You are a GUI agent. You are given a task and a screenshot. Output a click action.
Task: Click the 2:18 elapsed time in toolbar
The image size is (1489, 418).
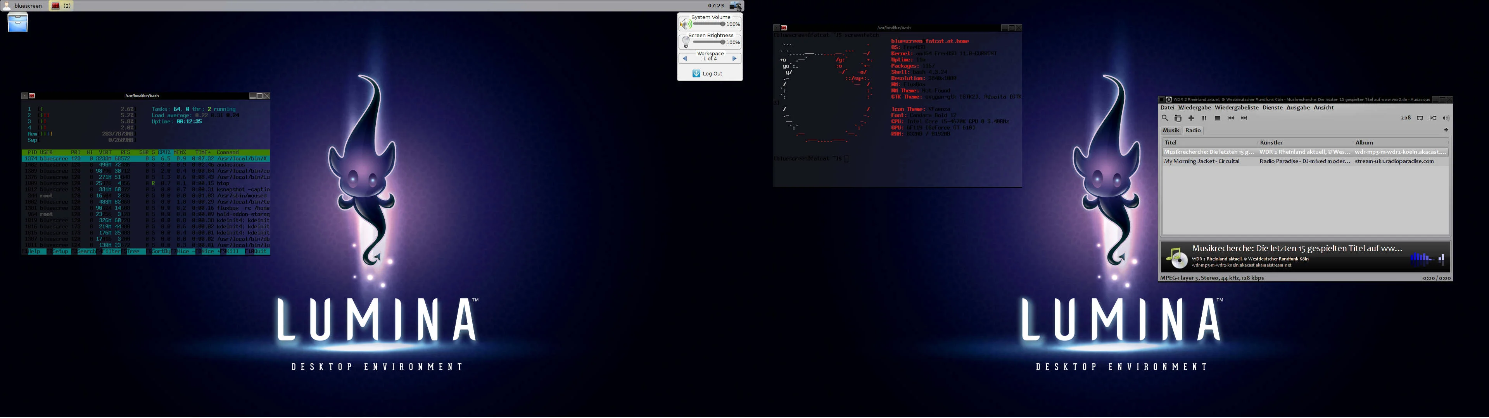tap(1406, 118)
